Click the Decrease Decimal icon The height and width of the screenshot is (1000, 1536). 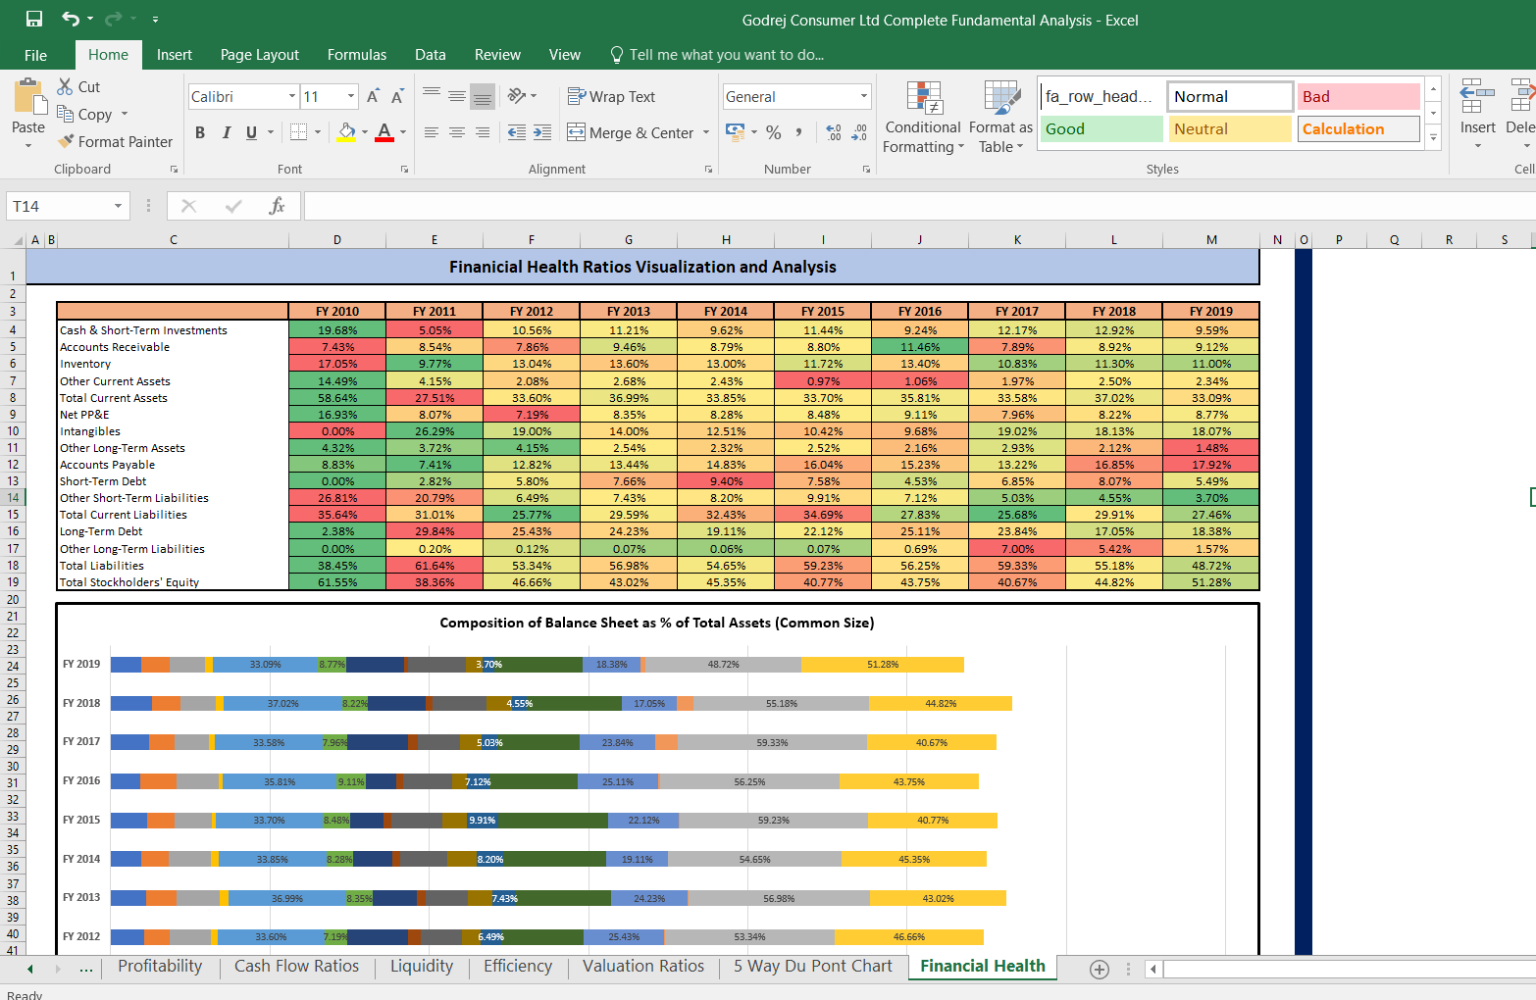point(859,132)
